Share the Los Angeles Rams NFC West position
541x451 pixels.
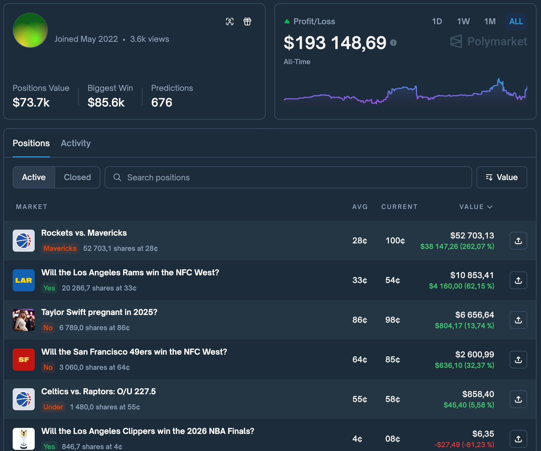518,280
